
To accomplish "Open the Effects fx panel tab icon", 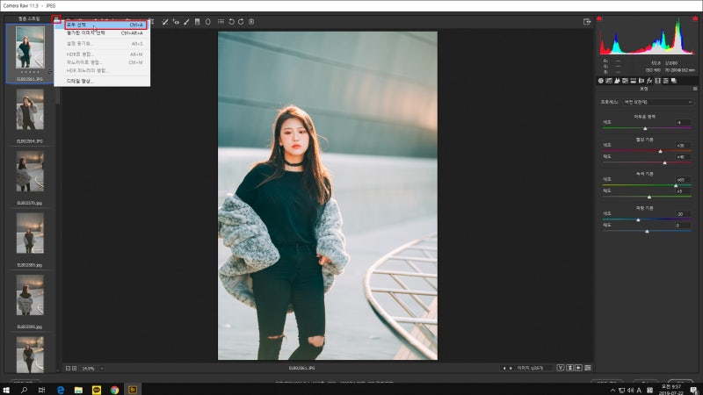I will click(x=649, y=81).
